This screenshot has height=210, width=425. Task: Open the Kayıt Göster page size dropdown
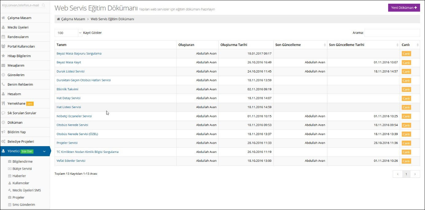68,33
